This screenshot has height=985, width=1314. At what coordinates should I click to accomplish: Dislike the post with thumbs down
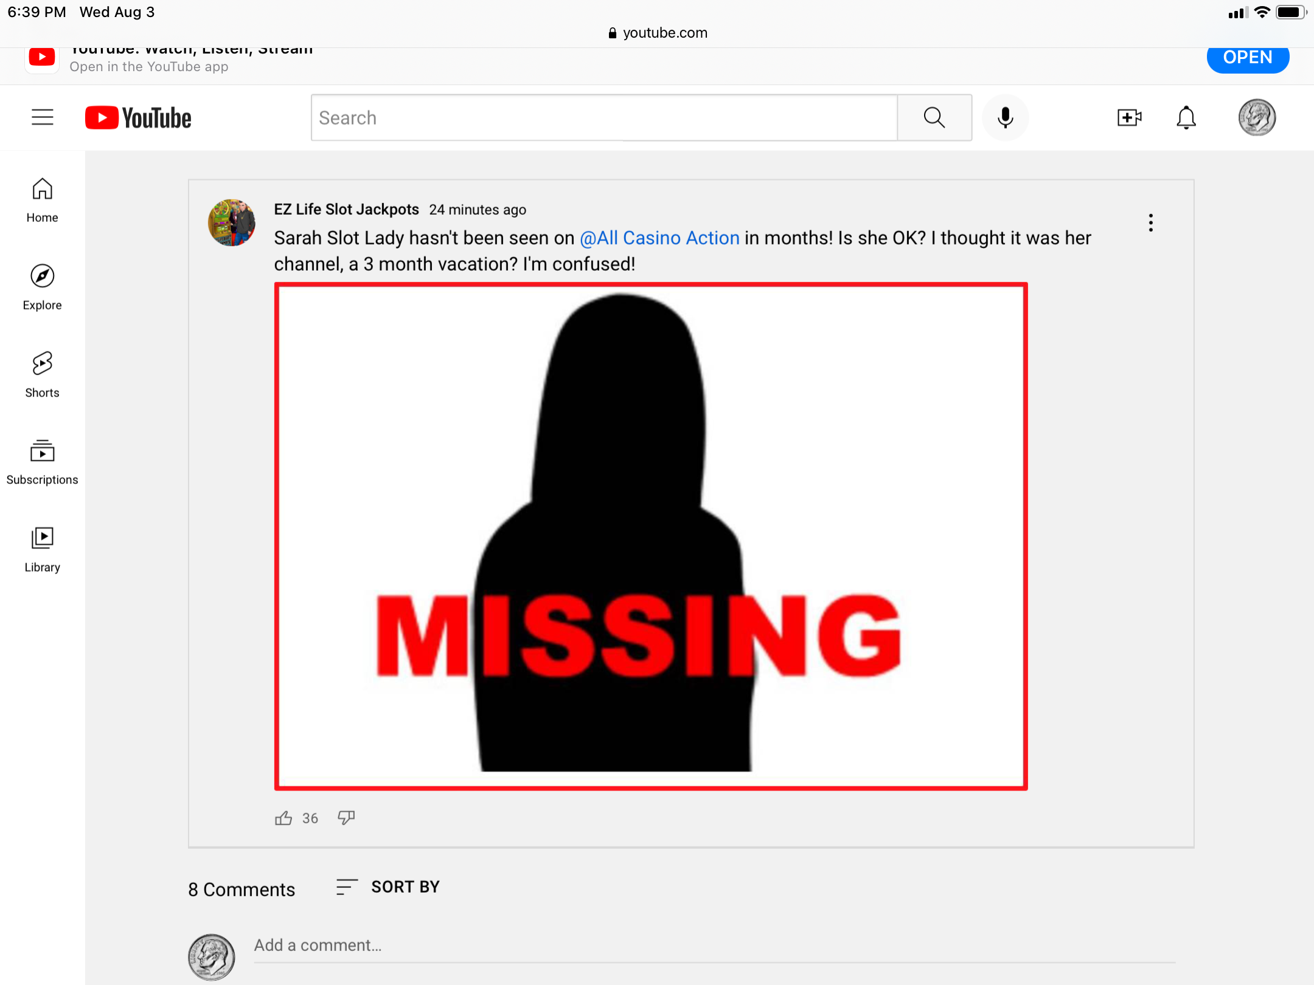tap(346, 818)
